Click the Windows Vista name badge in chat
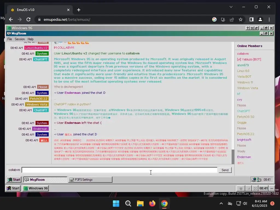280x210 pixels. coord(37,104)
